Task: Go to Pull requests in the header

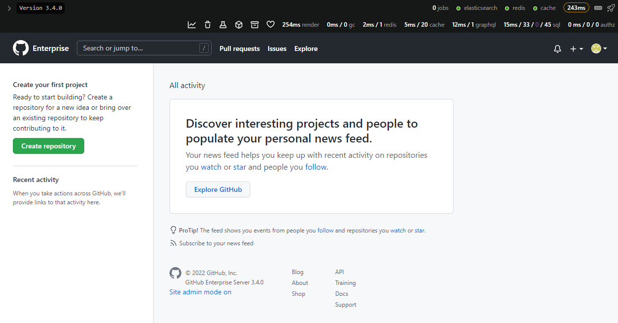Action: pos(239,48)
